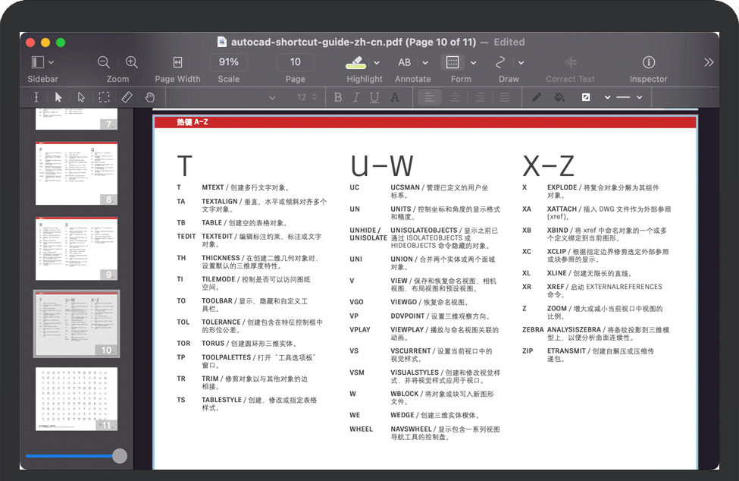Open the Annotate tool dropdown arrow

pyautogui.click(x=425, y=62)
